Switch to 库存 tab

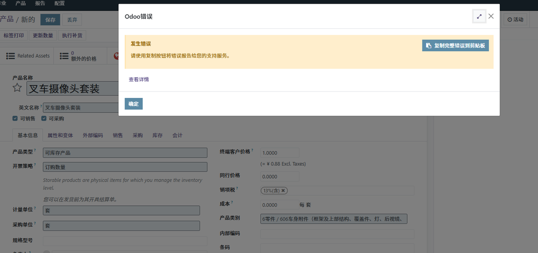[x=158, y=135]
